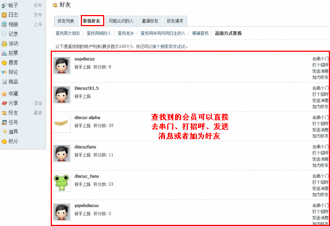This screenshot has width=330, height=226.
Task: Click 加为好友 for supdiscuz
Action: click(320, 77)
